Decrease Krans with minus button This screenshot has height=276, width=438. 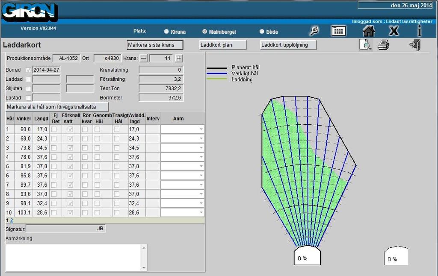pyautogui.click(x=143, y=59)
